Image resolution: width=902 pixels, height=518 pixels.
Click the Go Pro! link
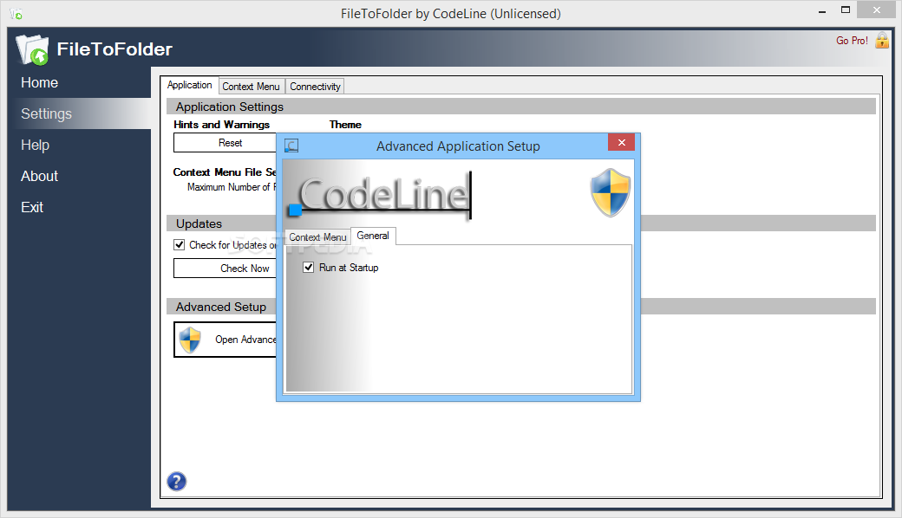852,41
